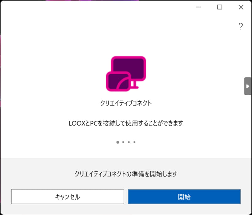Image resolution: width=252 pixels, height=215 pixels.
Task: Click the preparation start status message
Action: click(x=126, y=174)
